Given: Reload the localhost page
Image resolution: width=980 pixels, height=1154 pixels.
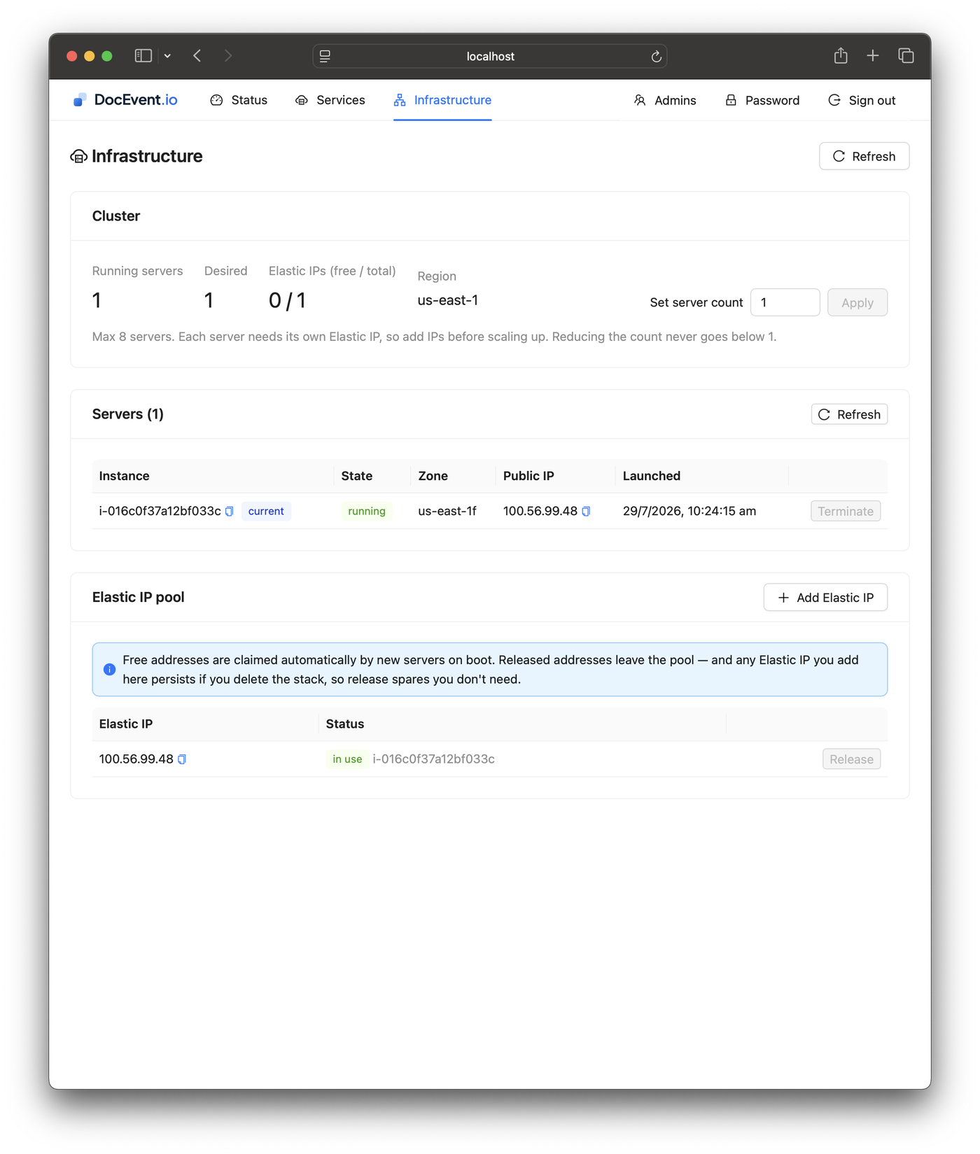Looking at the screenshot, I should pos(656,57).
